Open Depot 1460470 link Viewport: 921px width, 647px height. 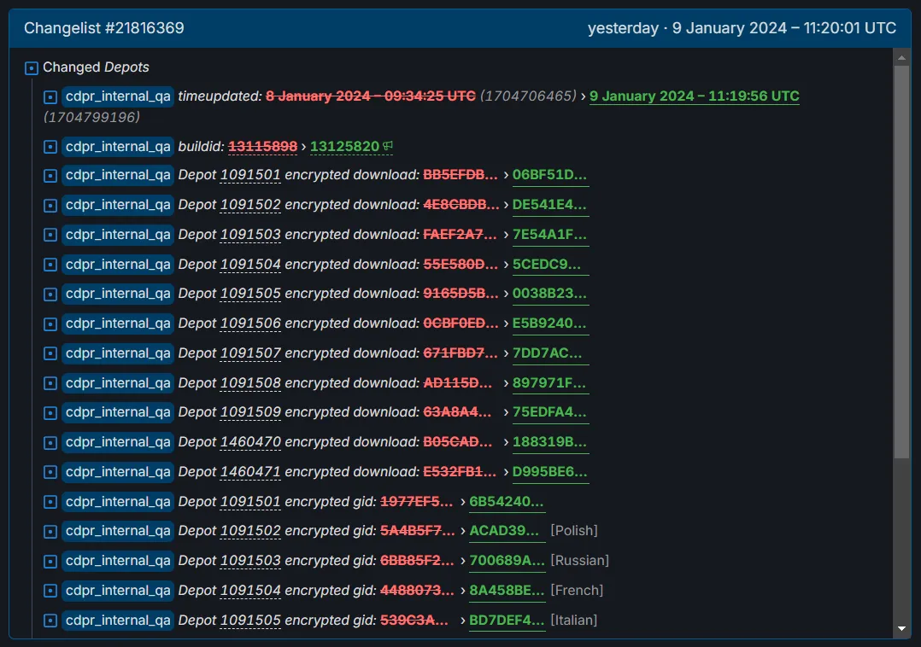pos(250,441)
